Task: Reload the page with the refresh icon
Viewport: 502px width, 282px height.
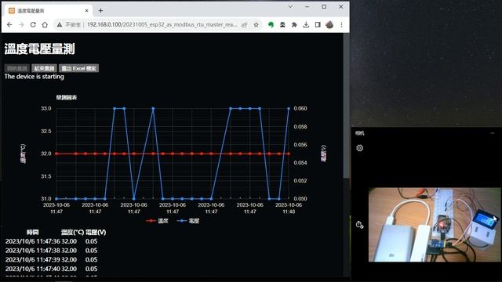Action: (x=33, y=24)
